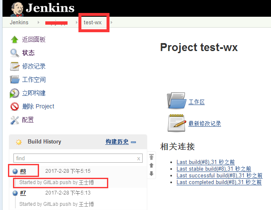Click the clock build-now icon
This screenshot has height=210, width=271.
tap(14, 93)
